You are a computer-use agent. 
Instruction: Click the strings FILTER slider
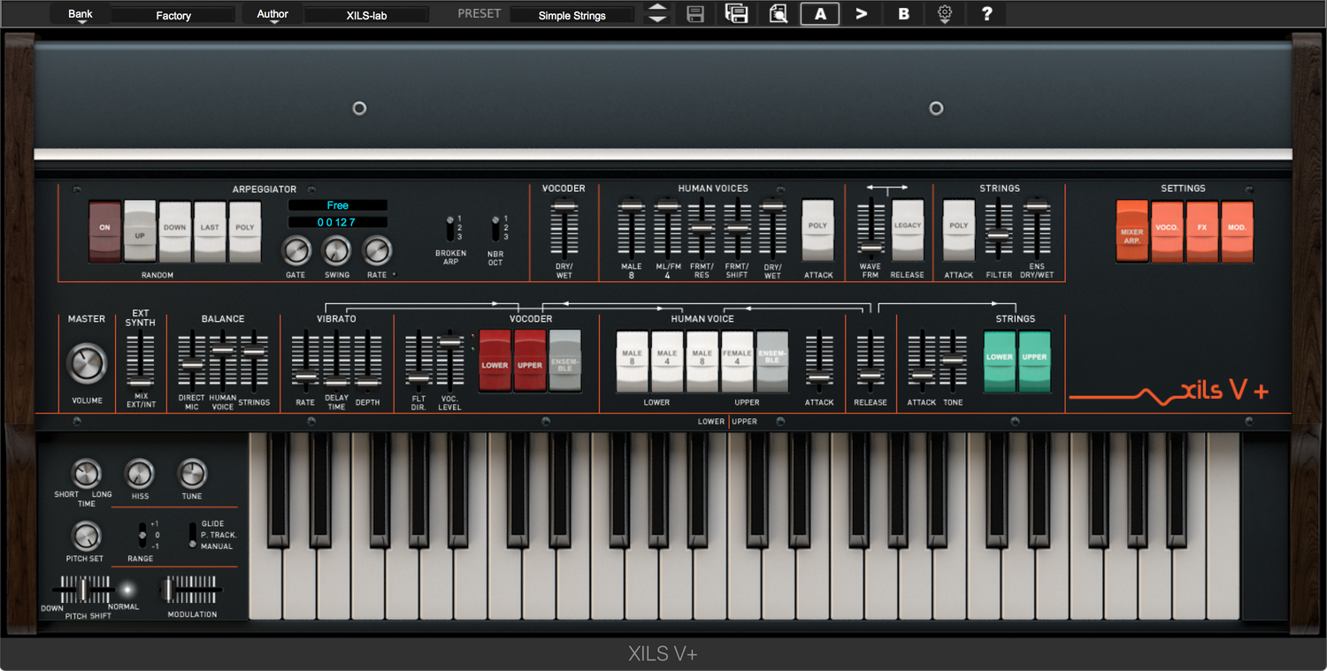(999, 235)
